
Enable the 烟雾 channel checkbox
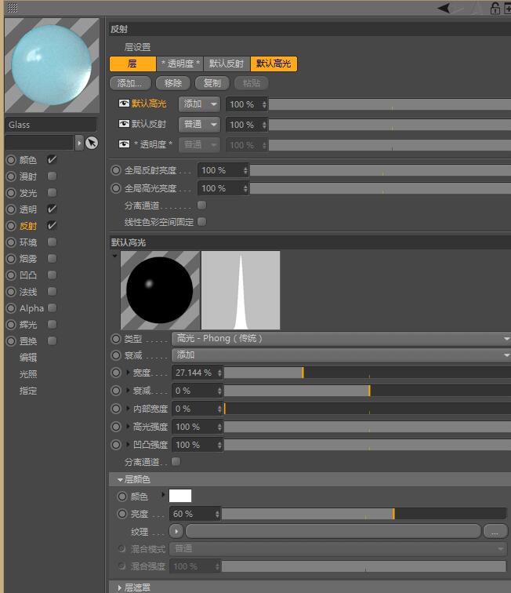53,258
